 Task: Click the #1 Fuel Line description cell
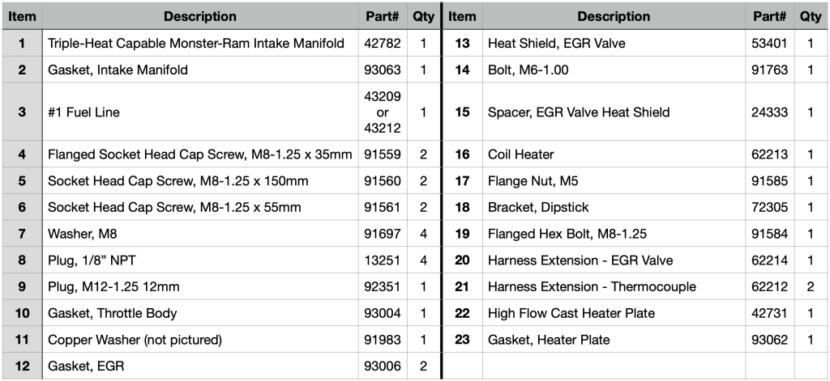coord(200,112)
